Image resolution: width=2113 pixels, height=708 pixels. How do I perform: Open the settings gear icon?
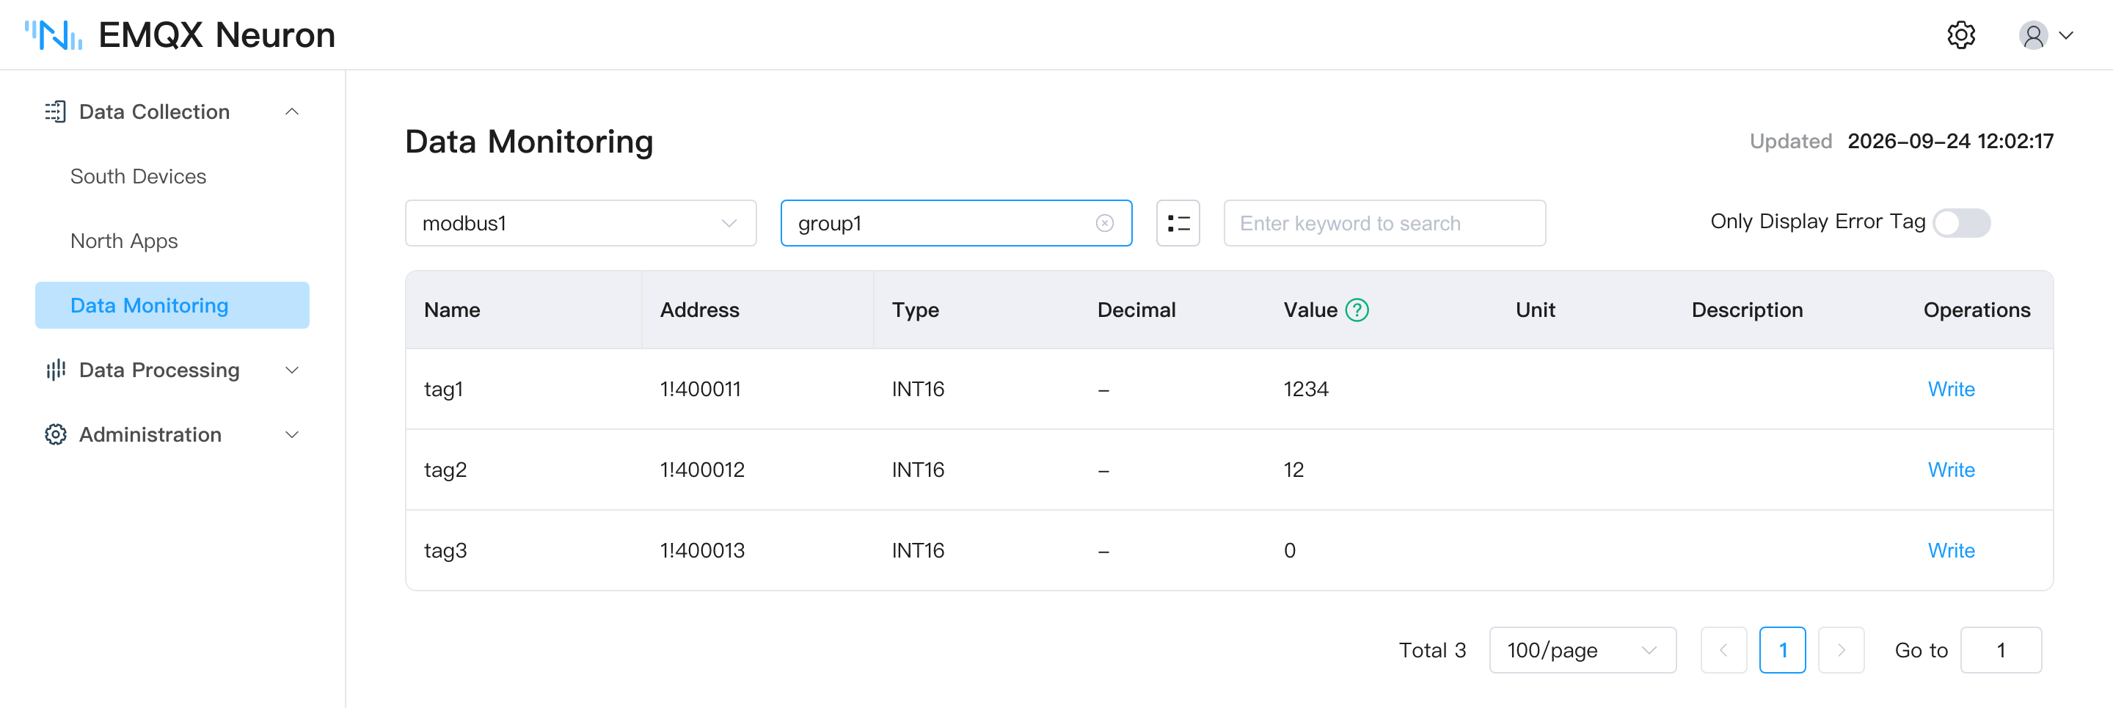tap(1960, 35)
